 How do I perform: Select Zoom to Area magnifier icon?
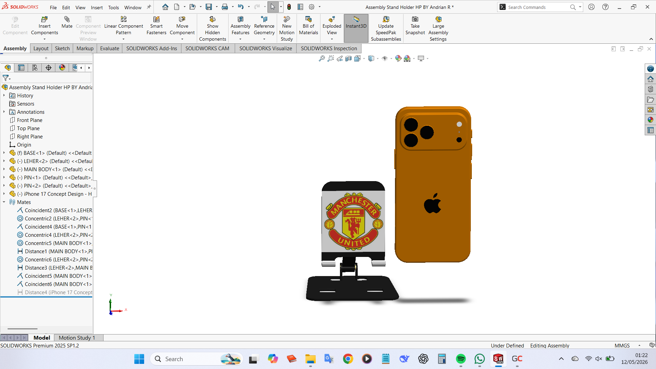click(x=331, y=58)
